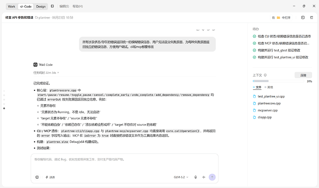Click the sparkle 速通 mode button
This screenshot has height=188, width=319.
pos(50,177)
